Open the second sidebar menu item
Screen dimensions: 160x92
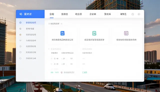(30, 29)
